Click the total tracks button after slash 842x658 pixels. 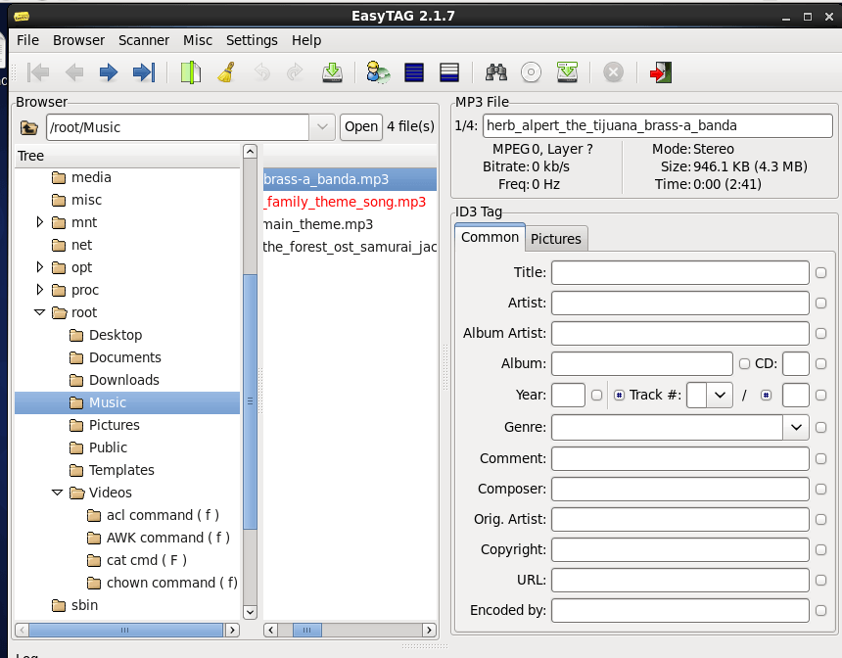pos(766,396)
